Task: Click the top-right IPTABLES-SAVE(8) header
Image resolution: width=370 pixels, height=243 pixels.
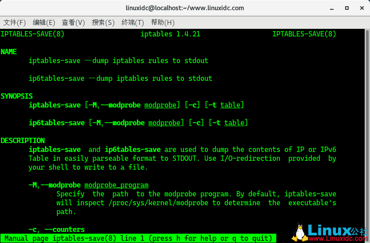Action: click(304, 34)
